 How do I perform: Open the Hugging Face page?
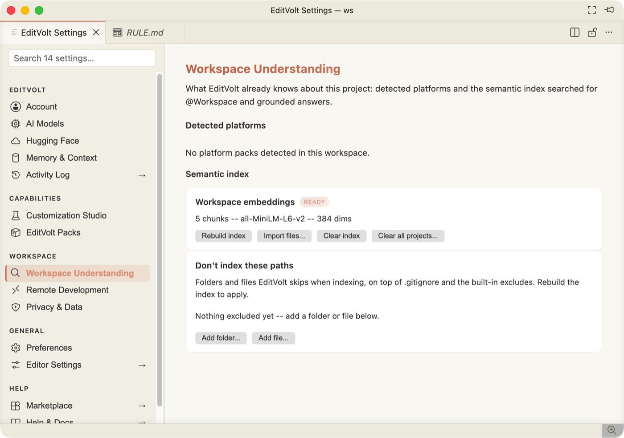78,141
